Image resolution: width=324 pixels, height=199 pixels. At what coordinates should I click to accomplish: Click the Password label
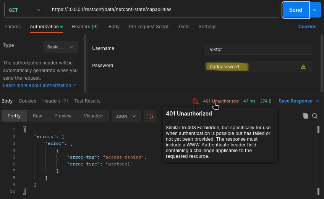coord(102,65)
